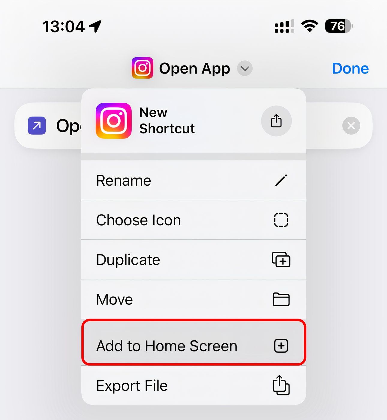Tap the Open App title text

pos(194,68)
